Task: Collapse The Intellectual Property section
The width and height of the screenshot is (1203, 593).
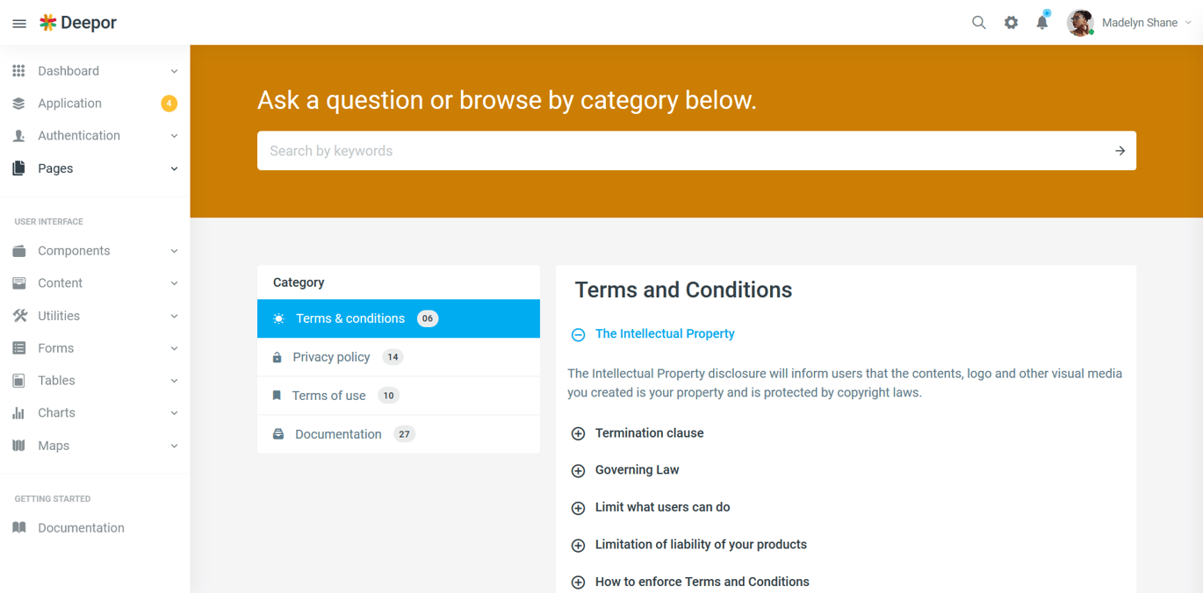Action: 578,334
